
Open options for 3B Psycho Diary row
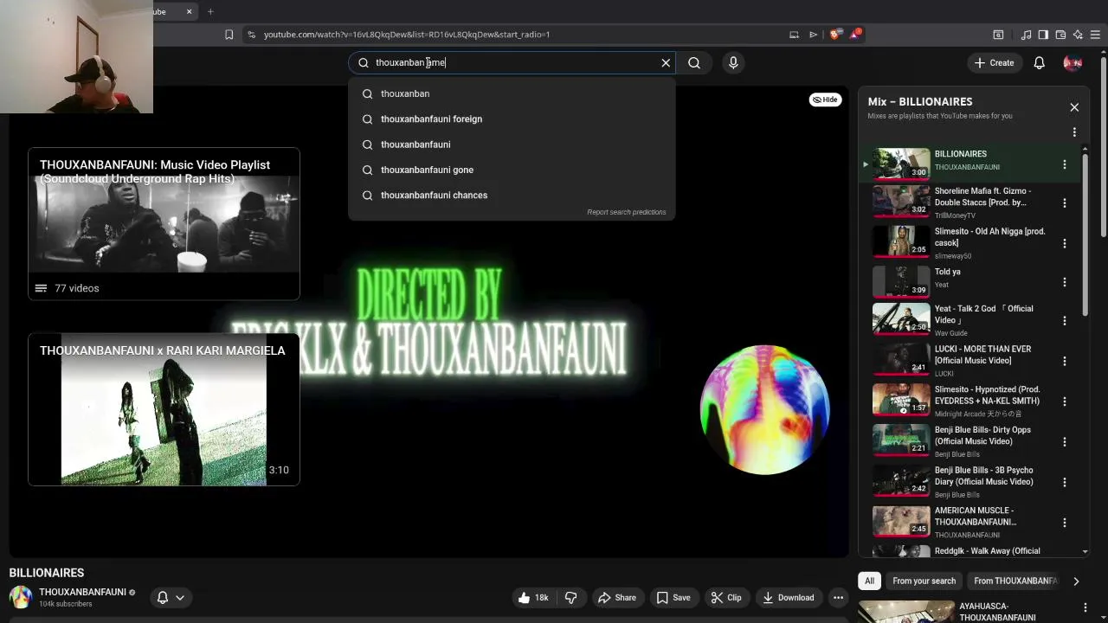point(1065,482)
